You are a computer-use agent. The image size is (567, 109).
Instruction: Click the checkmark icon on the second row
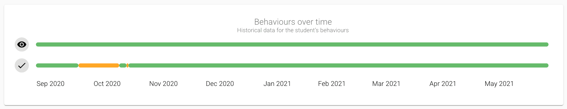coord(22,65)
